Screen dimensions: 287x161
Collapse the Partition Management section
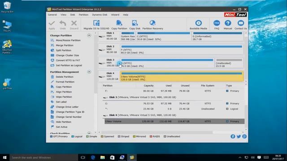point(89,72)
